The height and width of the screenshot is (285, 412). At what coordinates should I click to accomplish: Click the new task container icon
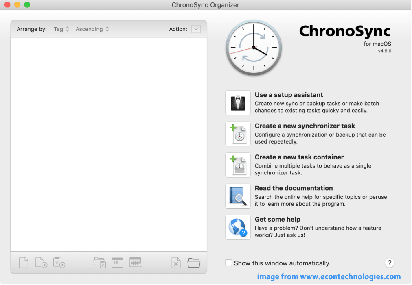coord(238,165)
